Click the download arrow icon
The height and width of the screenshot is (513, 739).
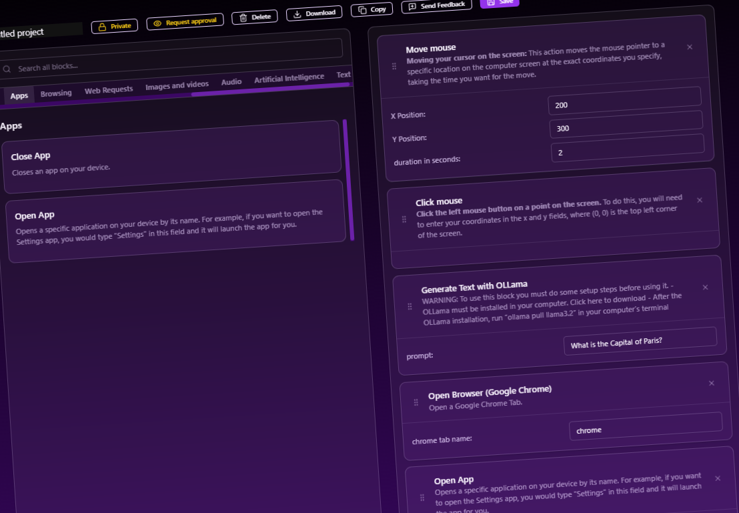point(297,15)
